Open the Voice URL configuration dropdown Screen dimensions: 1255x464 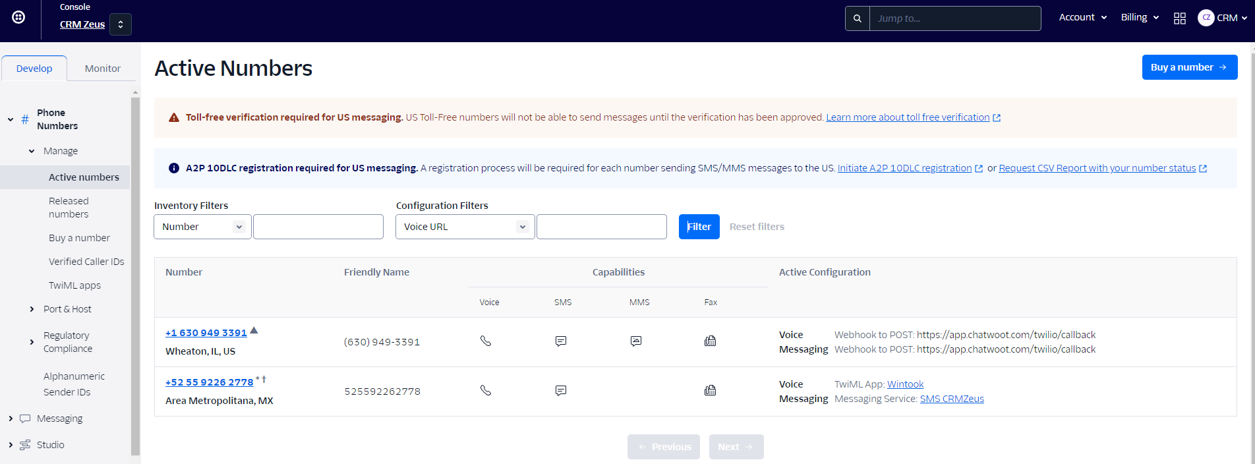(x=465, y=227)
